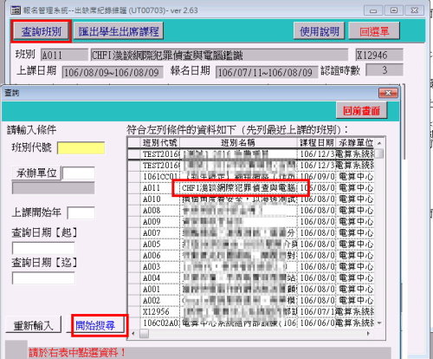This screenshot has height=359, width=433.
Task: Click the results table scroll-down arrow
Action: pyautogui.click(x=379, y=323)
